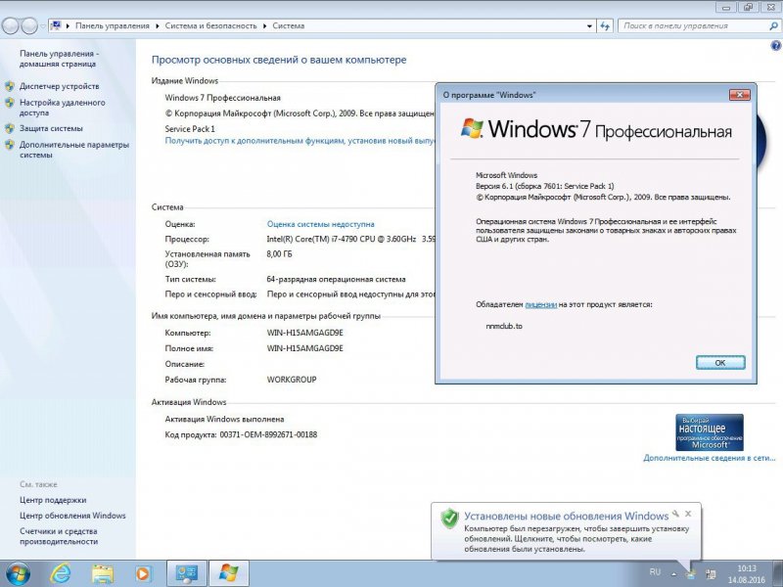
Task: Open the recent pages dropdown beside navigation buttons
Action: (43, 26)
